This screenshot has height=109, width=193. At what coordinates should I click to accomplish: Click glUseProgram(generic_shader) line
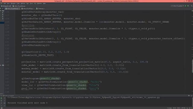41,79
